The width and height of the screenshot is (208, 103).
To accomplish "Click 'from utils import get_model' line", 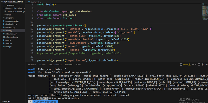I will click(x=56, y=15).
